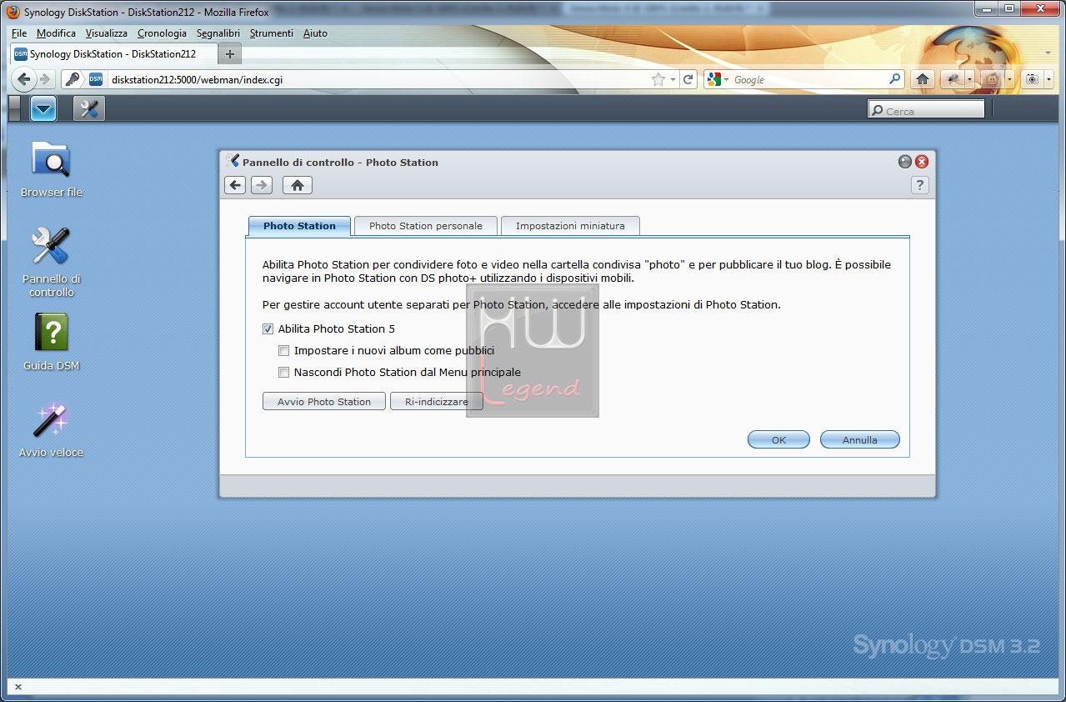Open the Aiuto menu
This screenshot has width=1066, height=702.
(x=315, y=33)
